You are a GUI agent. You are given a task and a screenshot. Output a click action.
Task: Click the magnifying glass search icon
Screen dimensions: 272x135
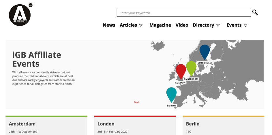(x=255, y=12)
